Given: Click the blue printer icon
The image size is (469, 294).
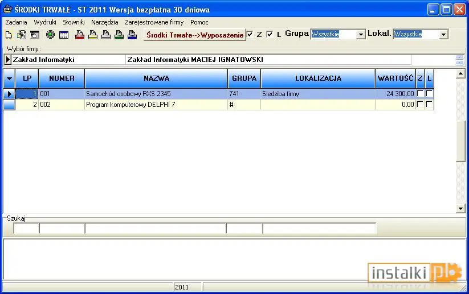Looking at the screenshot, I should [132, 35].
